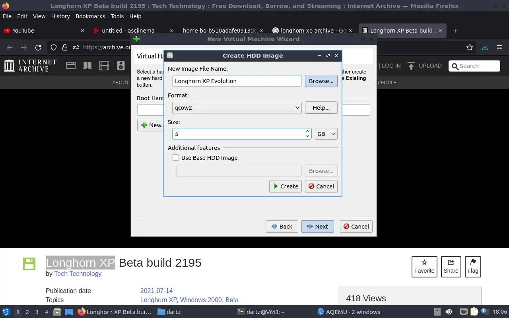
Task: Switch to the untitled asciinema tab
Action: point(133,31)
